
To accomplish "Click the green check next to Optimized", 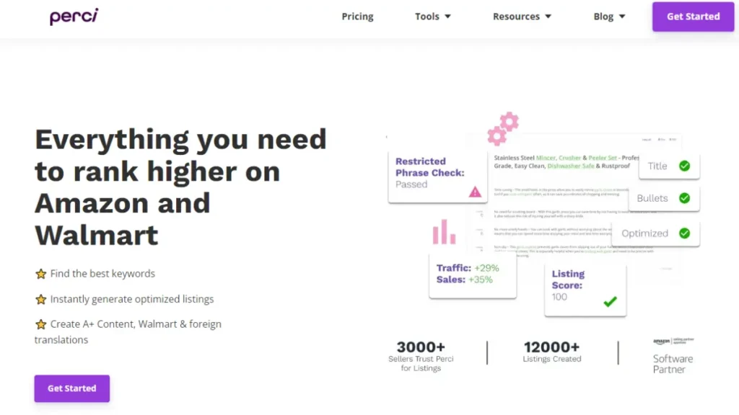I will (x=684, y=233).
